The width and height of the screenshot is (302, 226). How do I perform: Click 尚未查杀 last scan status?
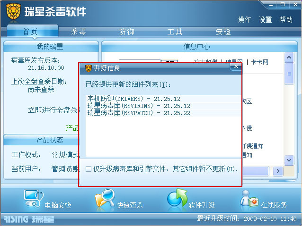pyautogui.click(x=41, y=90)
